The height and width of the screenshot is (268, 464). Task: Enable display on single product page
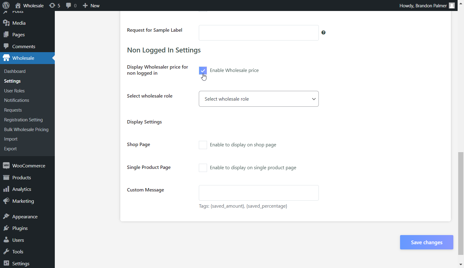click(203, 168)
